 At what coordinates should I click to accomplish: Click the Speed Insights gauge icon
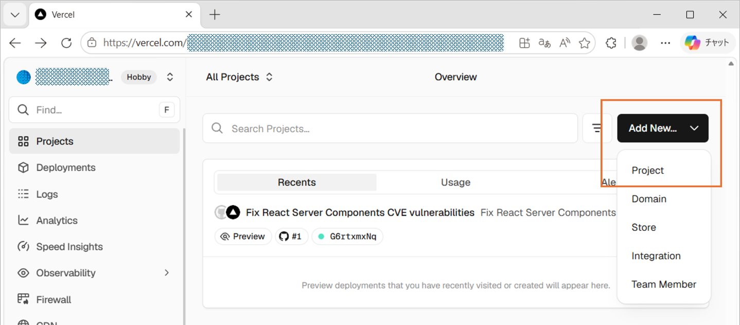[23, 247]
